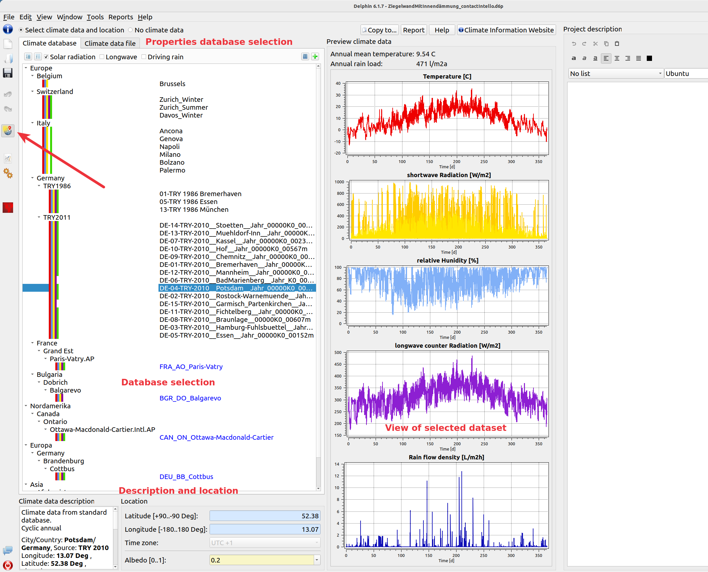This screenshot has height=572, width=708.
Task: Open the File menu
Action: pos(9,17)
